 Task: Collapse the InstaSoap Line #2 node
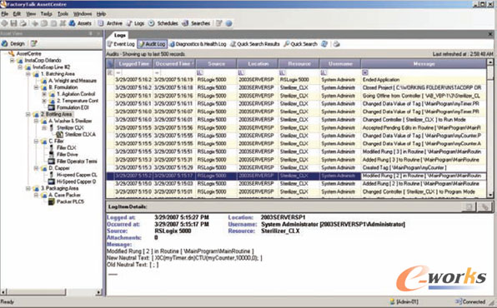[20, 67]
